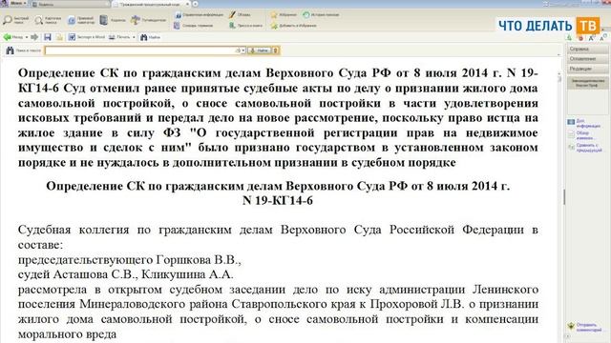Click the floppy disk save icon

(x=48, y=37)
